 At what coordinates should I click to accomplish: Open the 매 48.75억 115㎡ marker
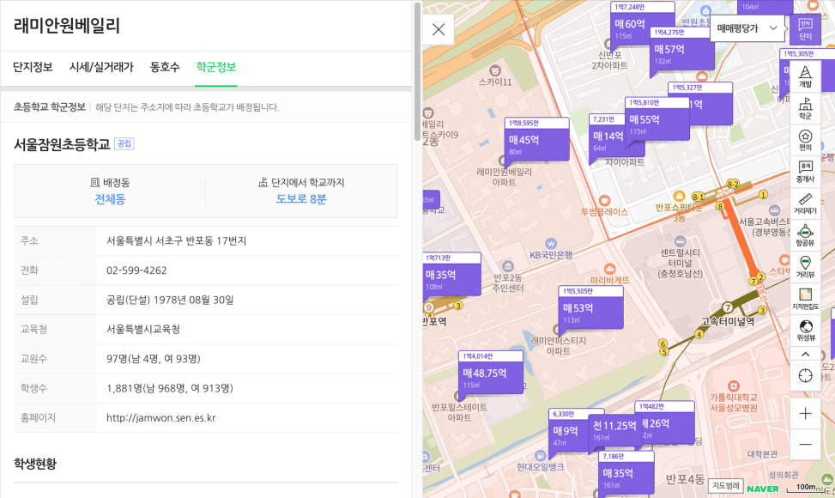coord(491,373)
